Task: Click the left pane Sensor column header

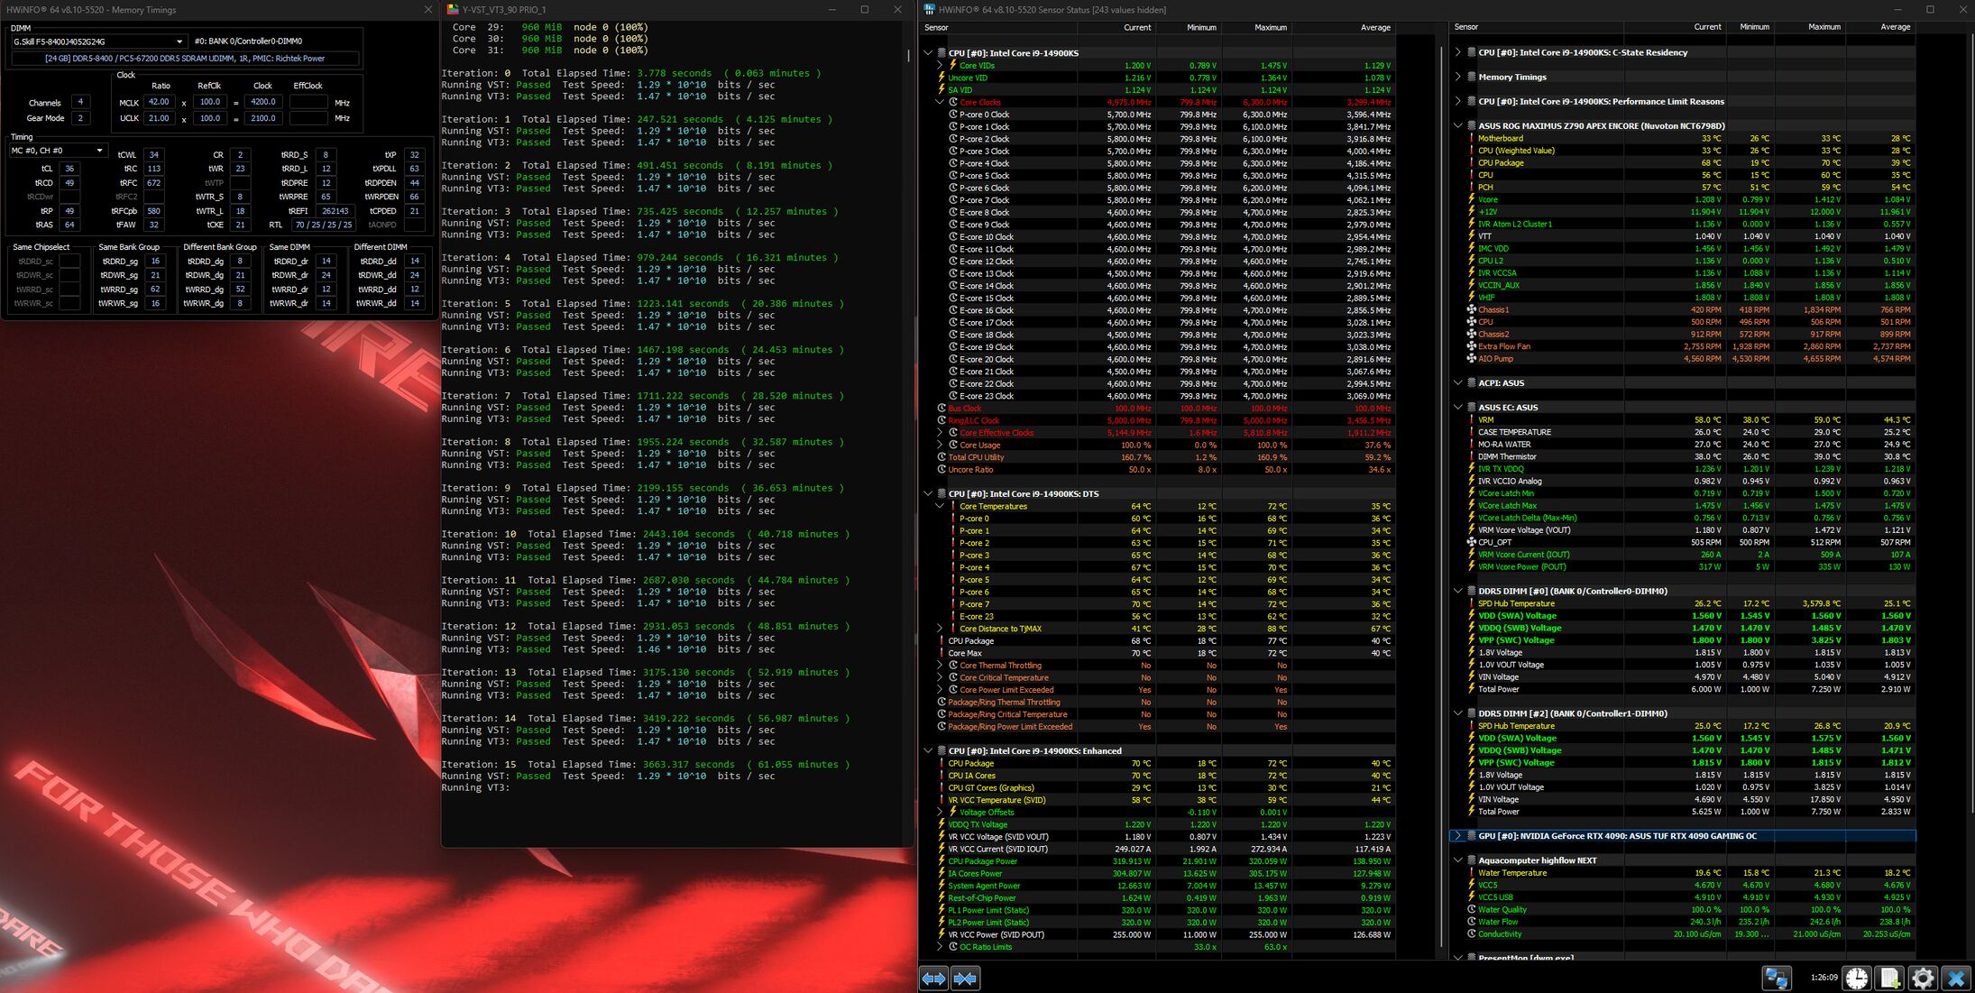Action: point(997,27)
